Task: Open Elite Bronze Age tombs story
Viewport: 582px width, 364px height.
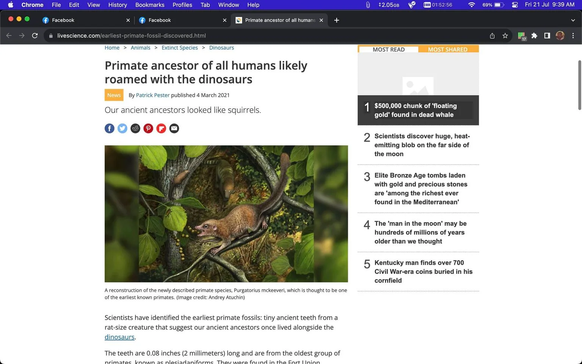Action: (x=421, y=188)
